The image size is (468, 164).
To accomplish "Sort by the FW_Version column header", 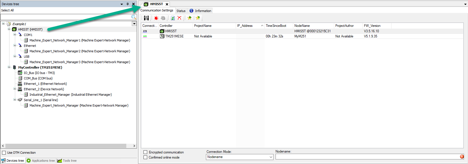I will [x=377, y=26].
